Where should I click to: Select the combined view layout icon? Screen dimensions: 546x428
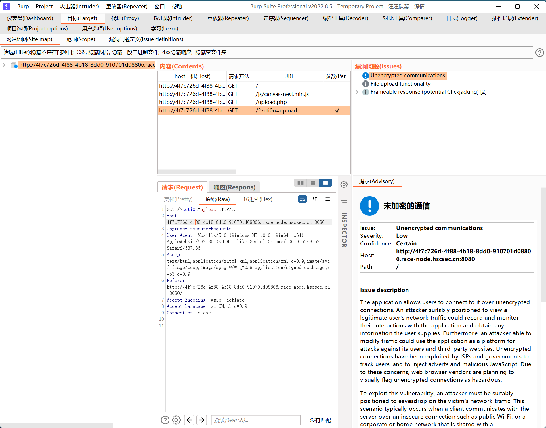325,183
